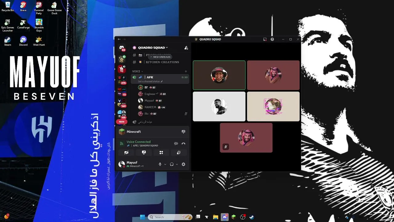
Task: Select the AFK voice channel
Action: pyautogui.click(x=160, y=79)
